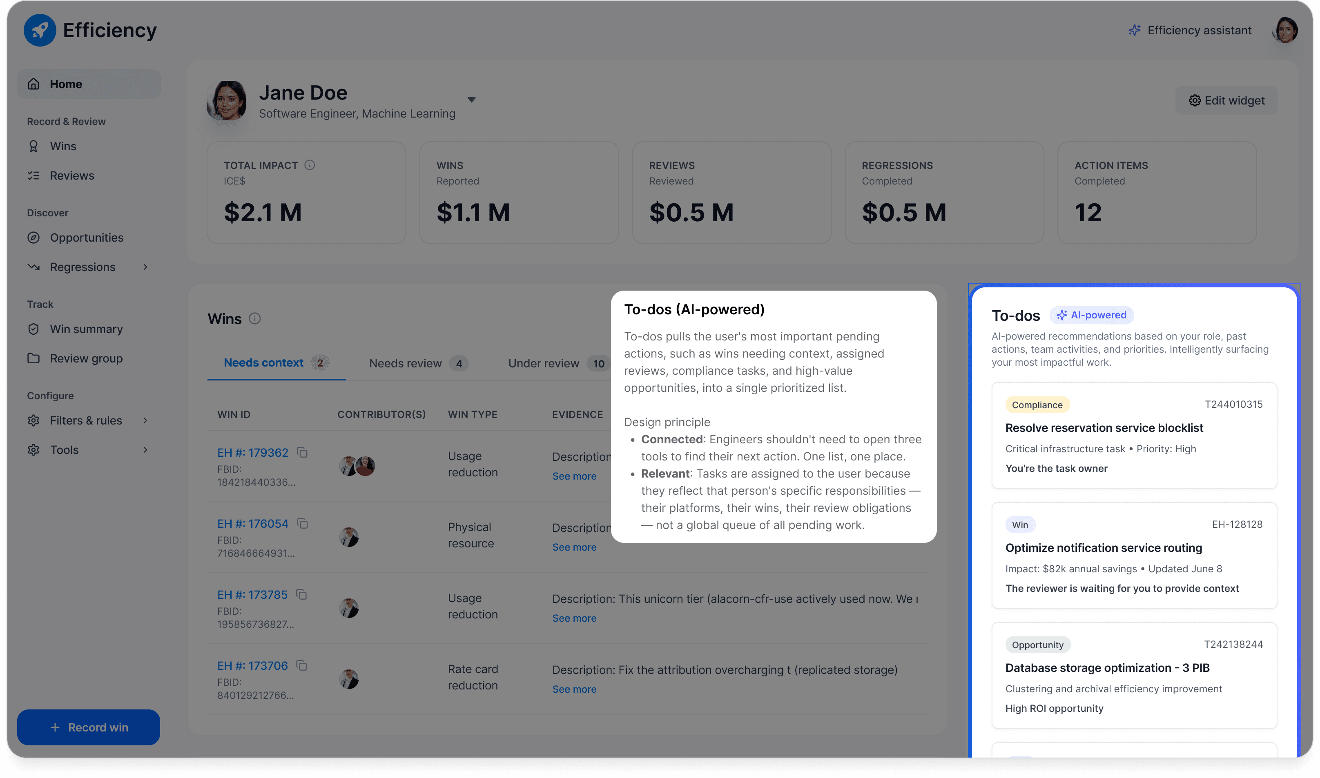Image resolution: width=1320 pixels, height=778 pixels.
Task: Copy the ID of EH #: 173706
Action: (301, 665)
